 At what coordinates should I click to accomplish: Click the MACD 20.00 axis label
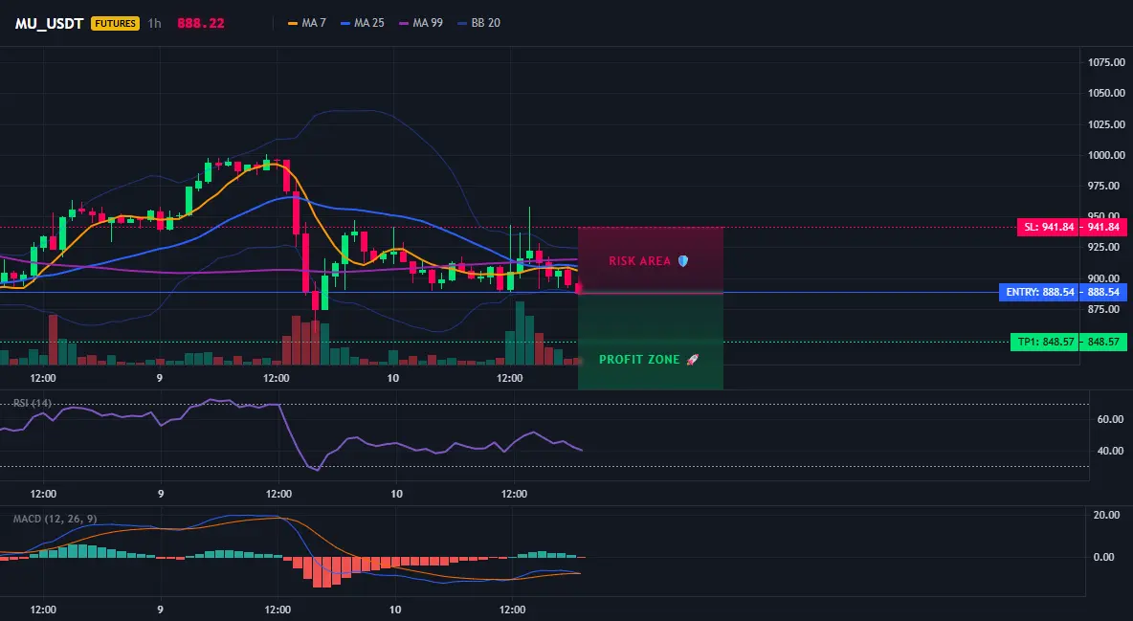click(1108, 515)
